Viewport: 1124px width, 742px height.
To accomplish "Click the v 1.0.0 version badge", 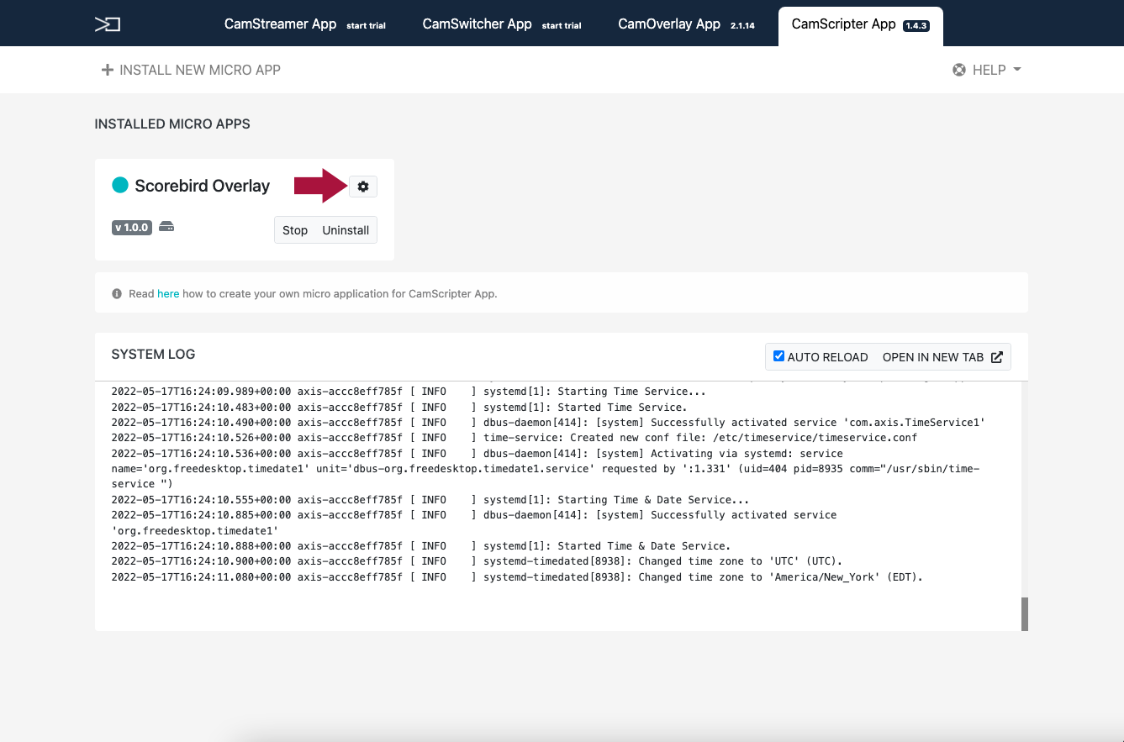I will click(132, 227).
